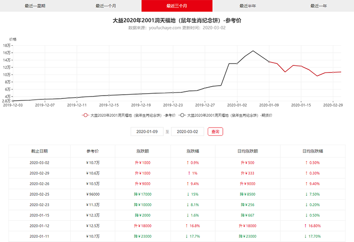Click the date cell 2020-01-15
Image resolution: width=354 pixels, height=242 pixels.
click(39, 215)
